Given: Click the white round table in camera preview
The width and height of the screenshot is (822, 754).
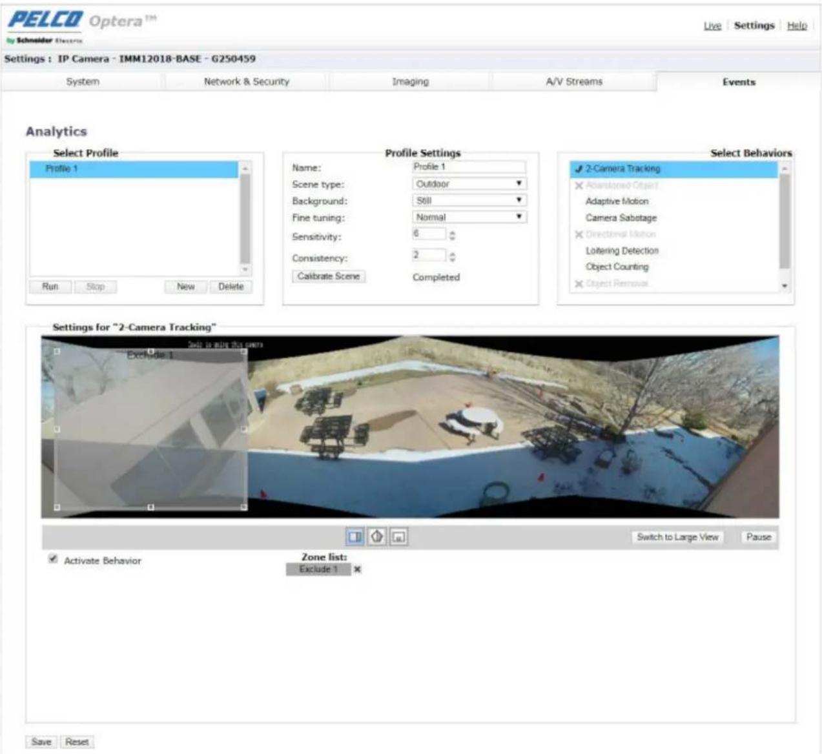Looking at the screenshot, I should 477,416.
